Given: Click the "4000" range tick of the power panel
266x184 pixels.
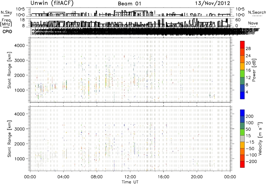Looking at the screenshot, I should point(19,46).
